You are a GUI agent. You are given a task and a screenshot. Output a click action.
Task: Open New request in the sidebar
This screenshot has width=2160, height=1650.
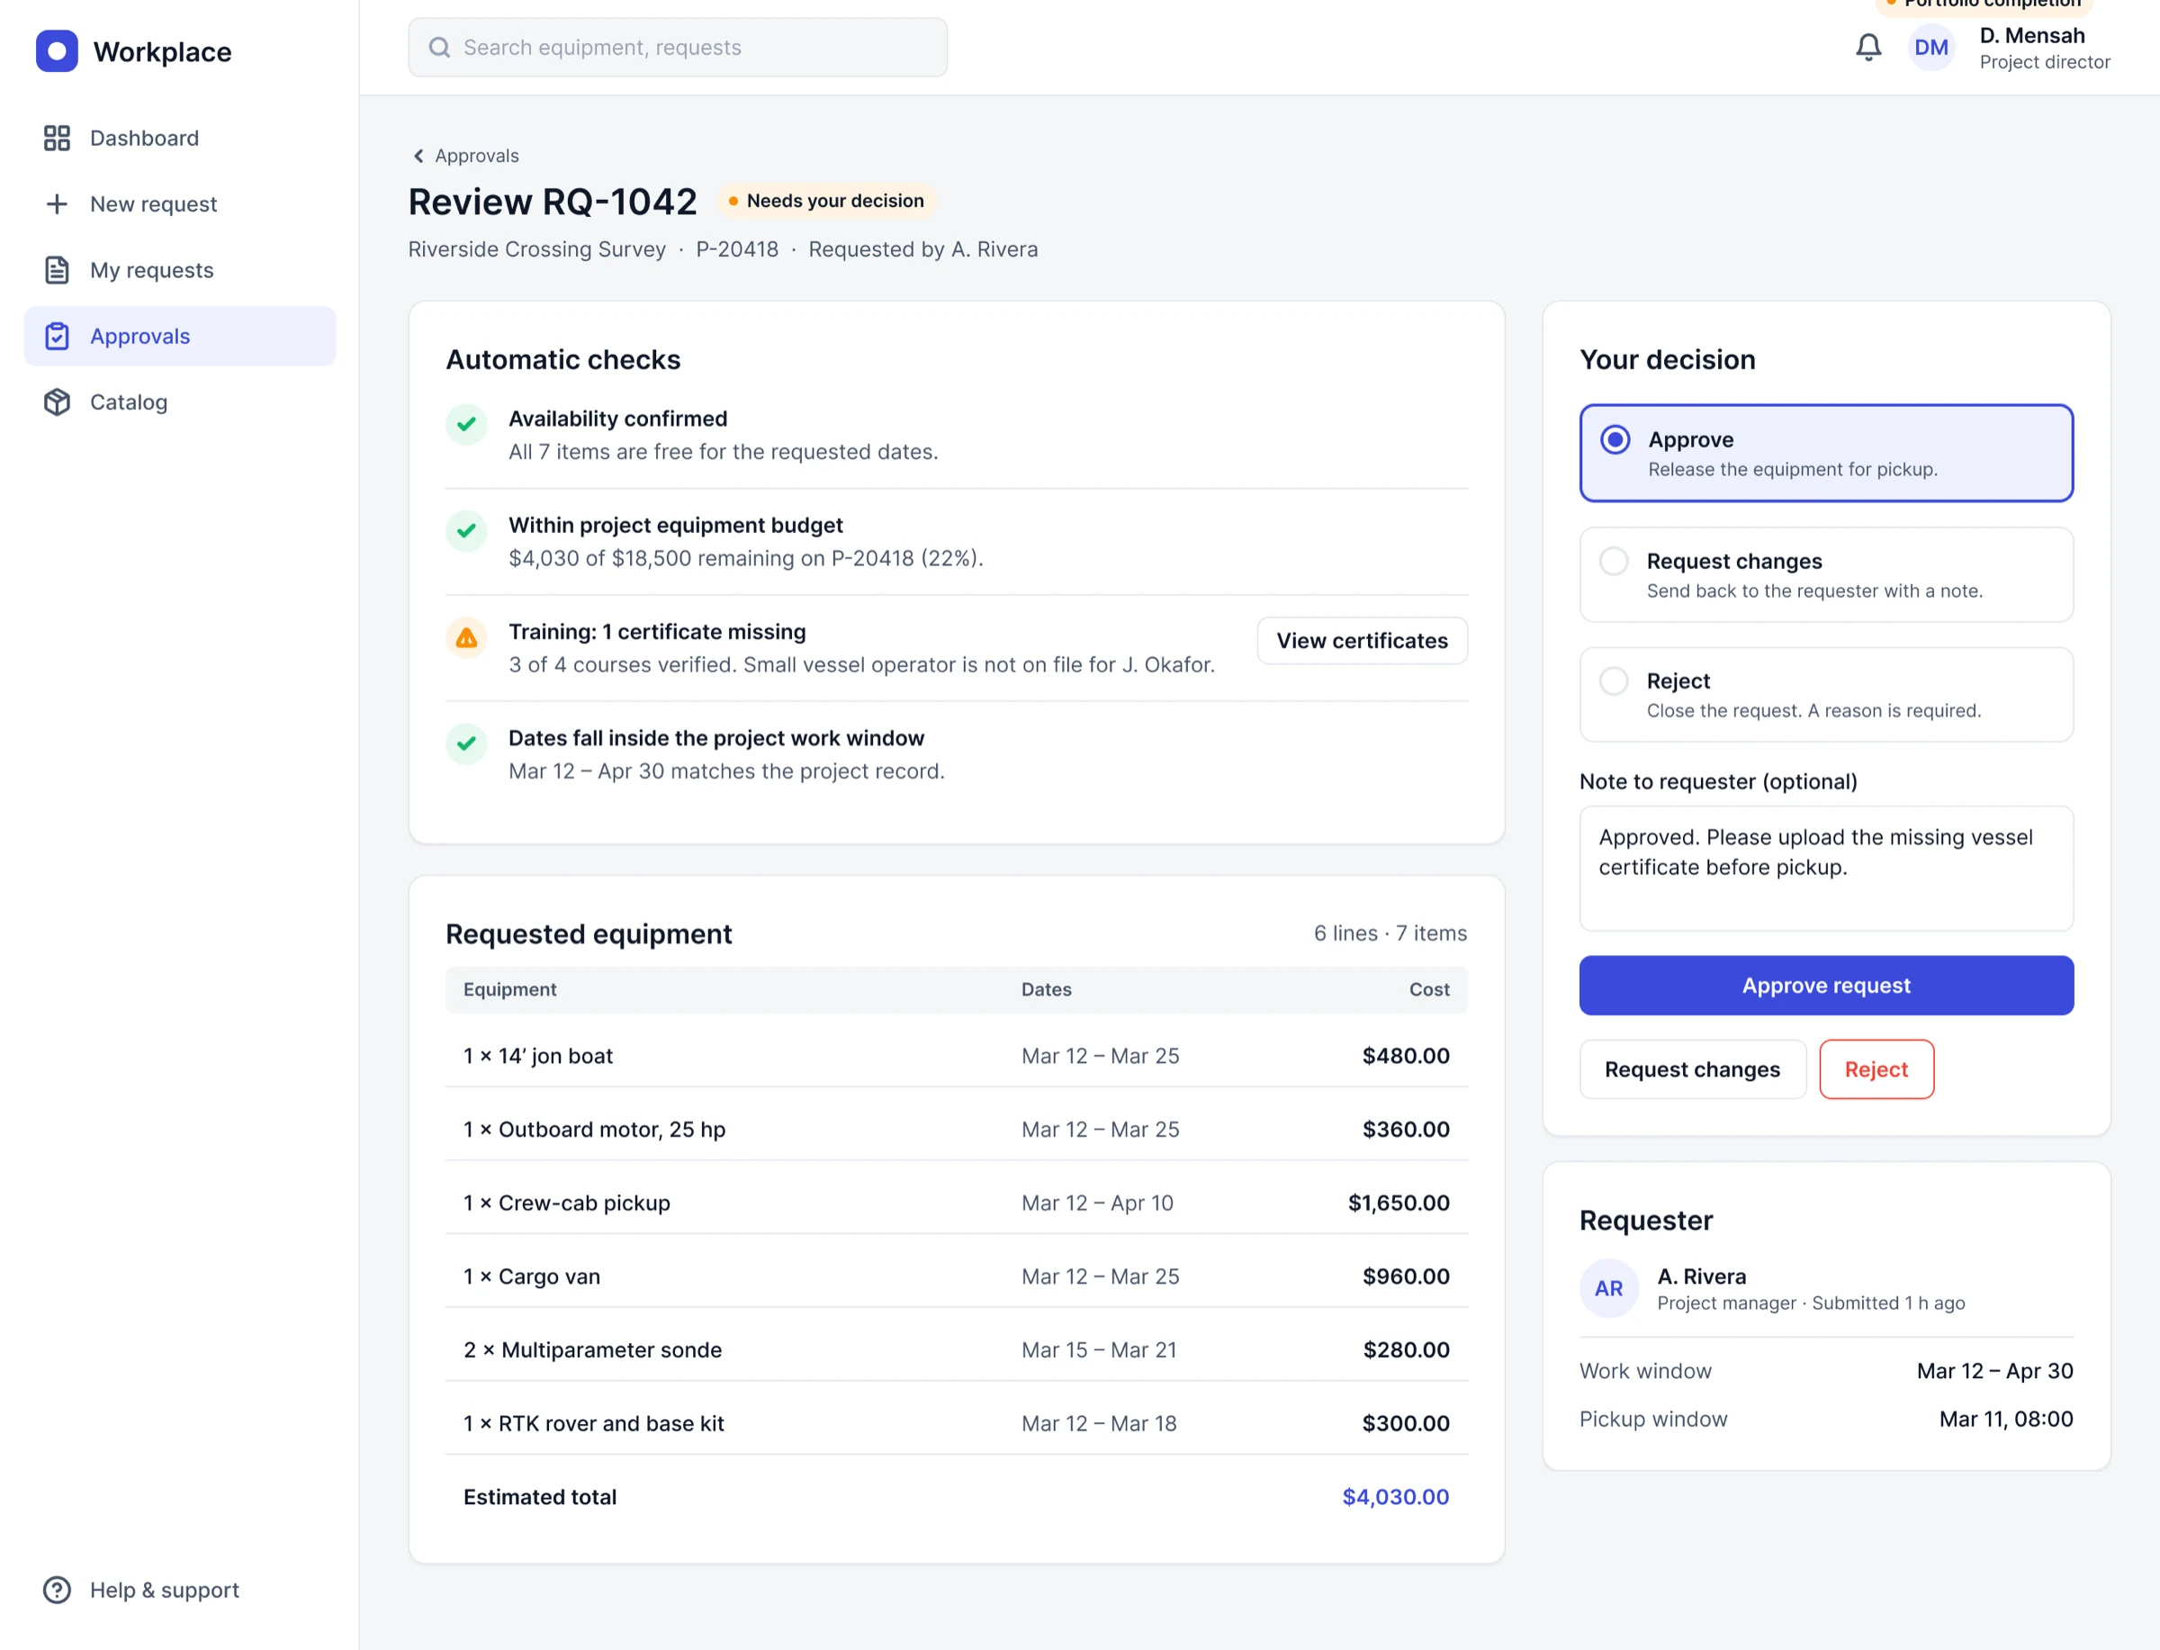click(180, 204)
